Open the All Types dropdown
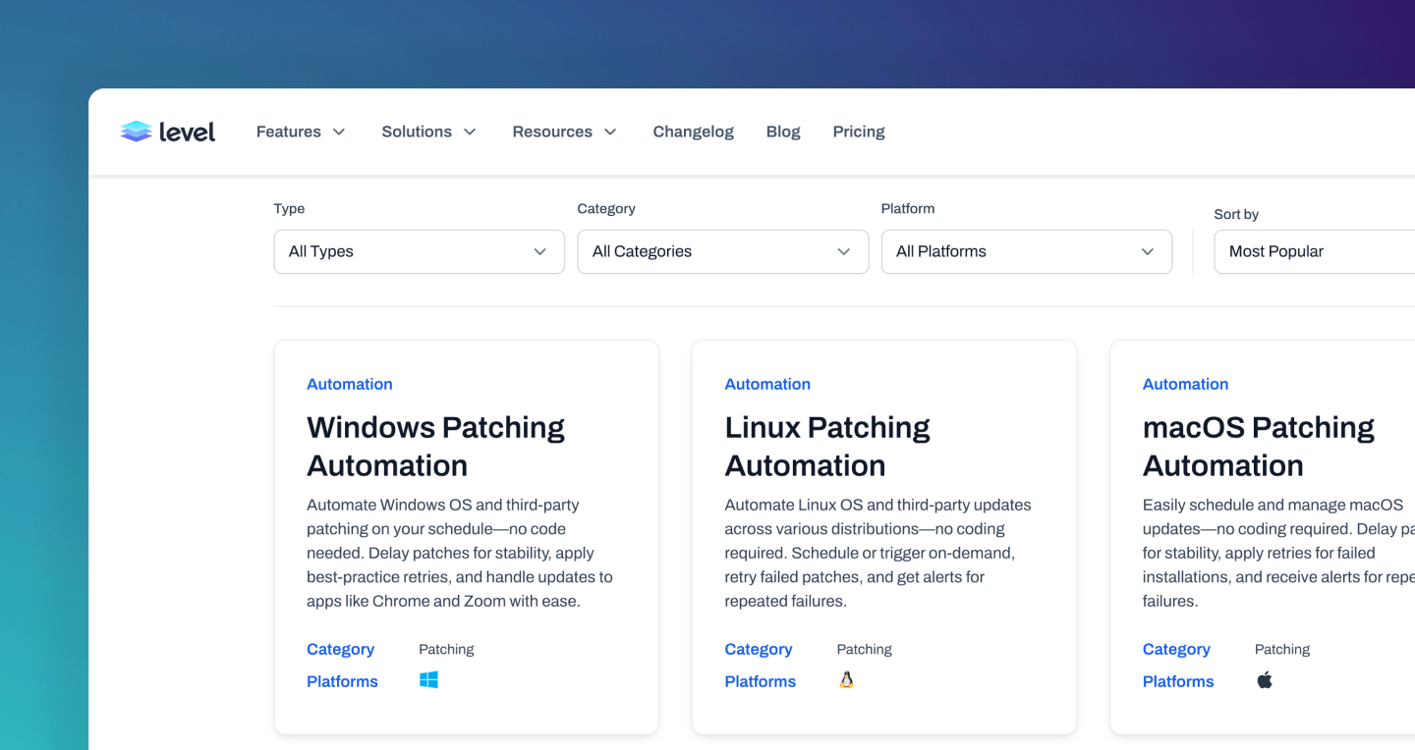 [x=420, y=251]
